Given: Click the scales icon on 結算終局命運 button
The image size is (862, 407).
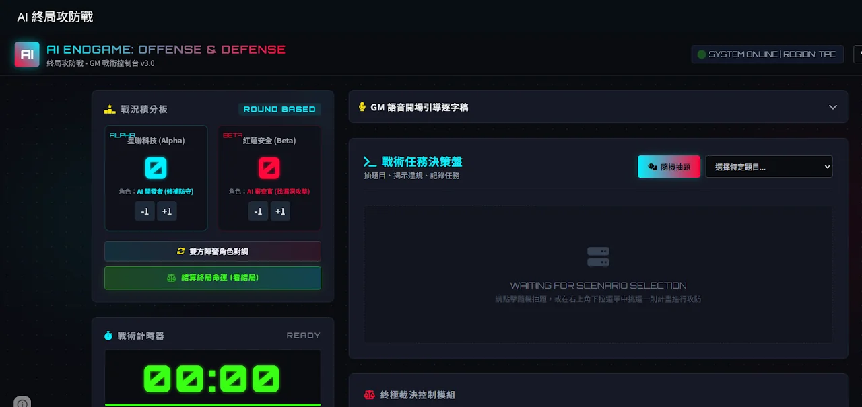Looking at the screenshot, I should coord(171,278).
